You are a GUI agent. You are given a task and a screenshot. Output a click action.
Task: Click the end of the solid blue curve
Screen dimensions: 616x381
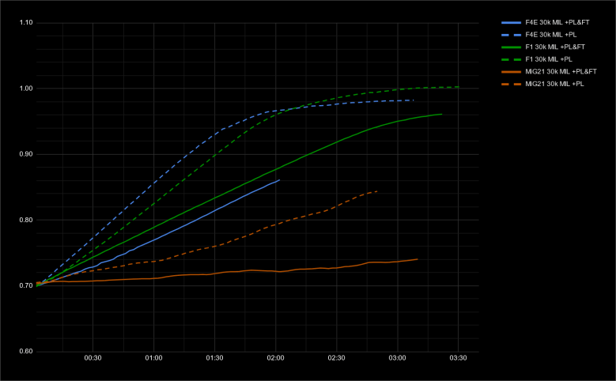(x=279, y=180)
